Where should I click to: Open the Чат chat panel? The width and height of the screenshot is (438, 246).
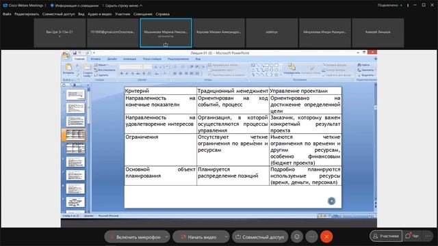[412, 236]
